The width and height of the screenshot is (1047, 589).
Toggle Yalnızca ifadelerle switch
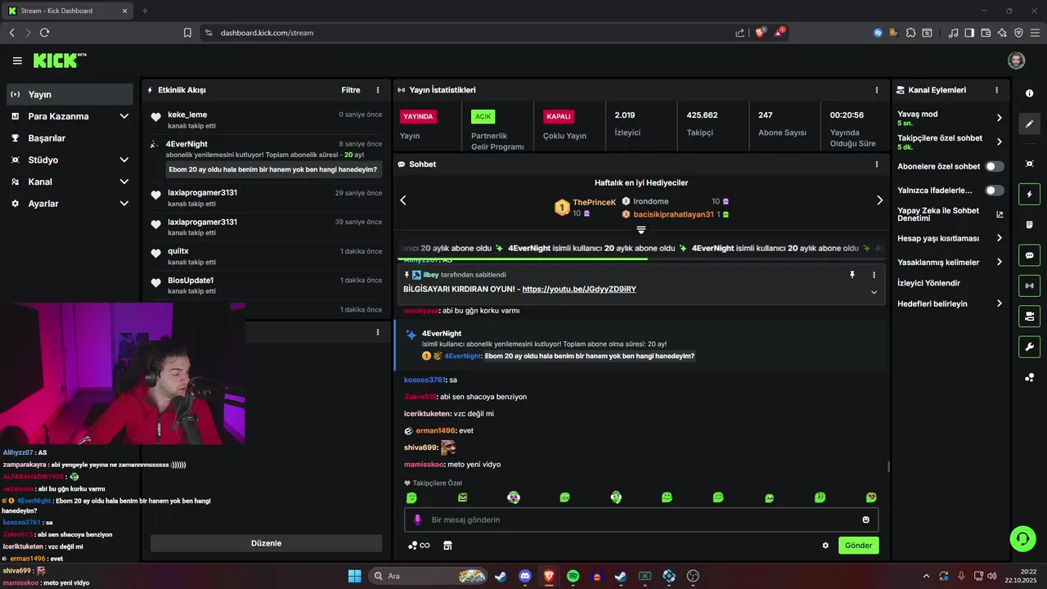995,190
